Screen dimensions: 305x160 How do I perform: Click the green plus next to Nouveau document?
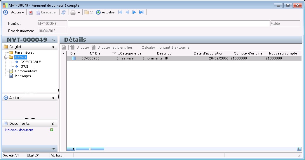click(52, 130)
